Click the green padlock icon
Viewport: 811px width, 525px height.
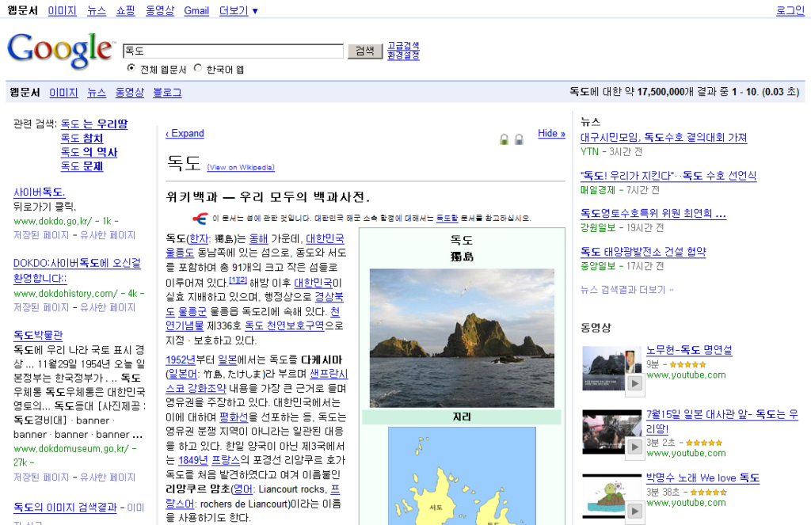point(504,139)
